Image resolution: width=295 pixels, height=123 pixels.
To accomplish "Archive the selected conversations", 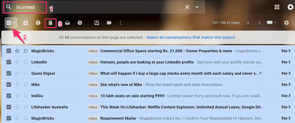I will tap(26, 23).
